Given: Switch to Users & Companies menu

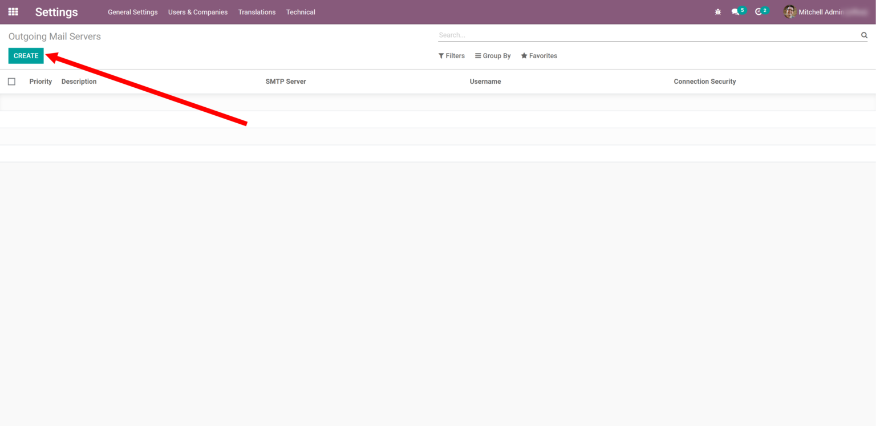Looking at the screenshot, I should coord(197,12).
